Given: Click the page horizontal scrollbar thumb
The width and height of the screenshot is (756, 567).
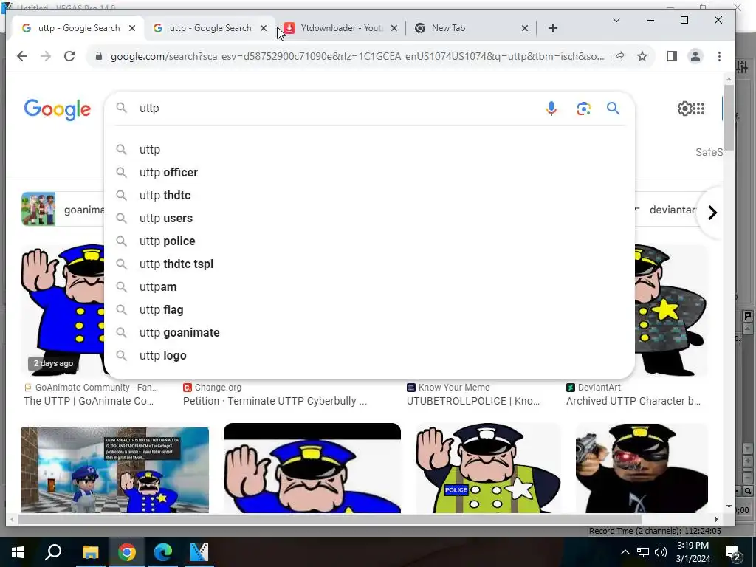Looking at the screenshot, I should (330, 519).
